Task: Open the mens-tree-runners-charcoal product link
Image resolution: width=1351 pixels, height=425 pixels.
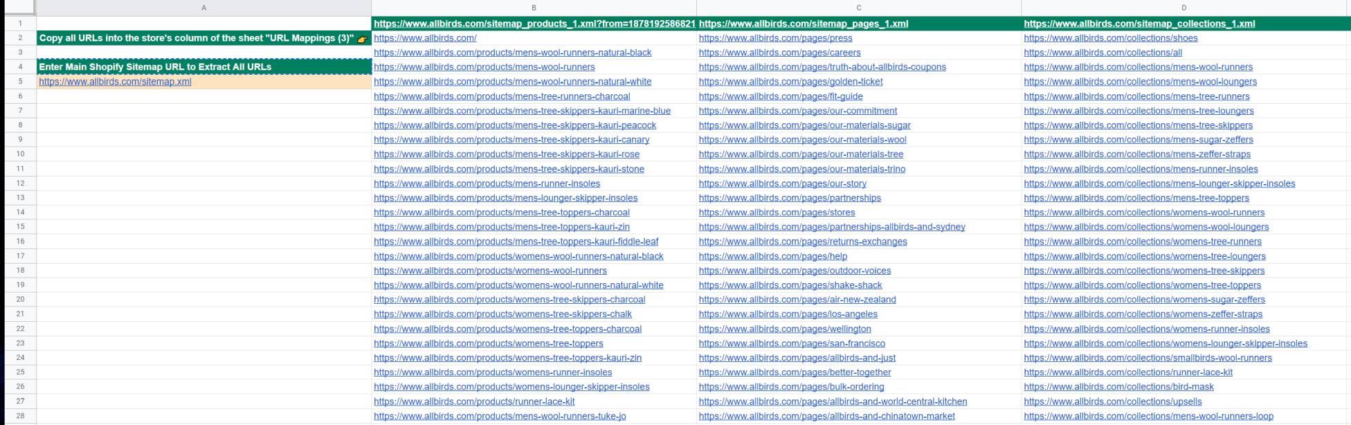Action: coord(502,96)
